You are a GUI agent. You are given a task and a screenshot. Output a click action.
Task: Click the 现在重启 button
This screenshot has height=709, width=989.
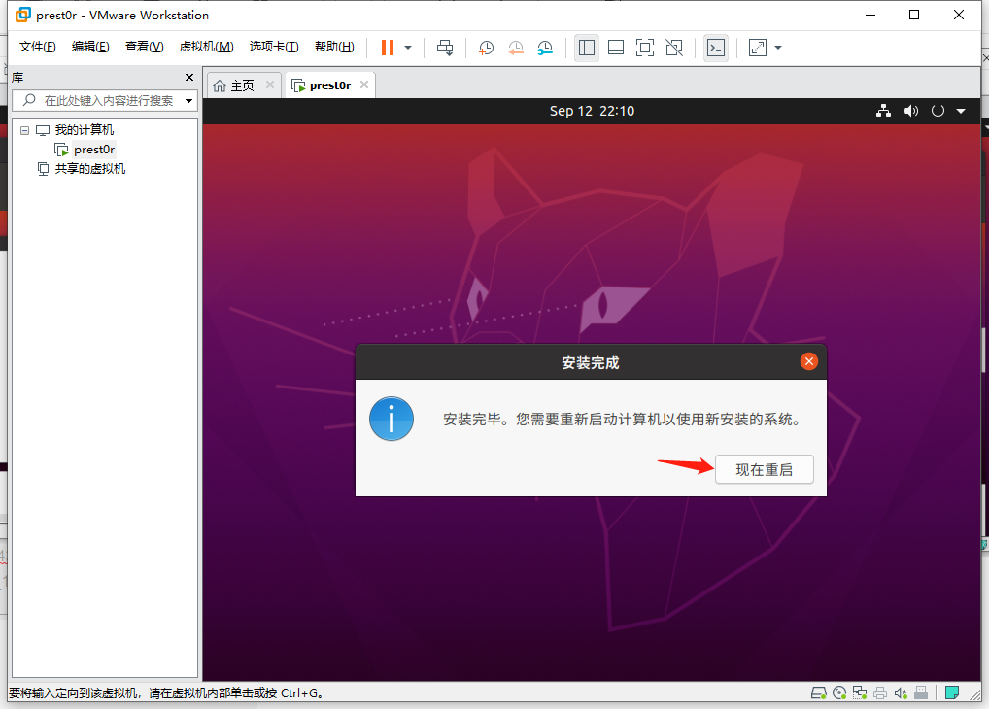tap(764, 469)
